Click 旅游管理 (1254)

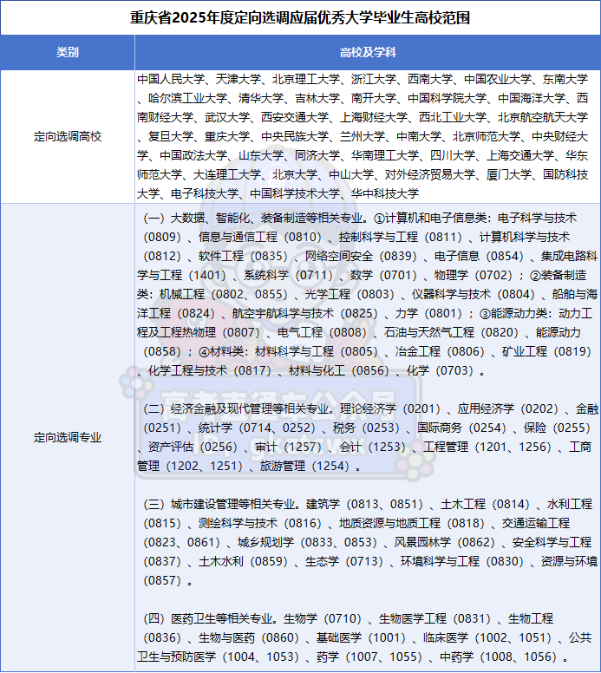(304, 466)
